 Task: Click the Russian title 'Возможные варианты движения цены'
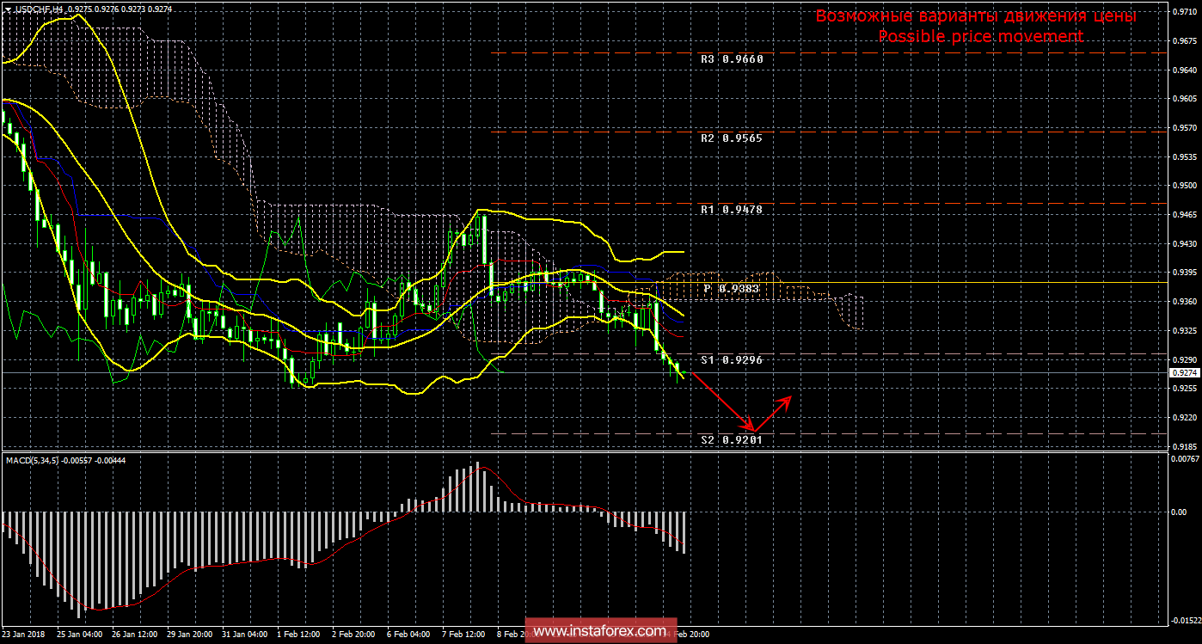976,16
